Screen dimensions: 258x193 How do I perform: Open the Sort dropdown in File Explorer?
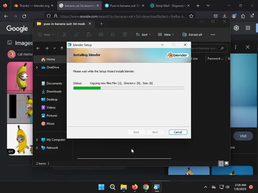click(x=143, y=35)
